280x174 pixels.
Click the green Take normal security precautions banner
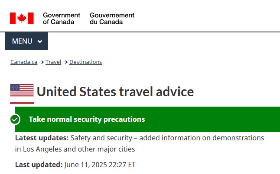(x=147, y=119)
